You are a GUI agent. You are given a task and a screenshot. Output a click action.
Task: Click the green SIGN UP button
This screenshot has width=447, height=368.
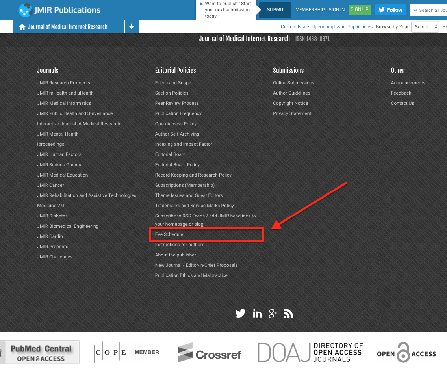(x=359, y=10)
